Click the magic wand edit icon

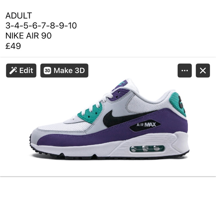click(13, 70)
